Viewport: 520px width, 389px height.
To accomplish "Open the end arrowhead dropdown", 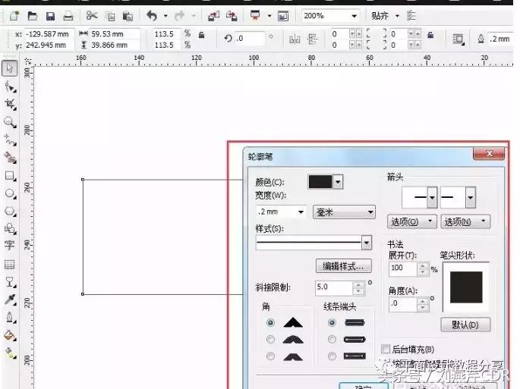I will [x=470, y=197].
